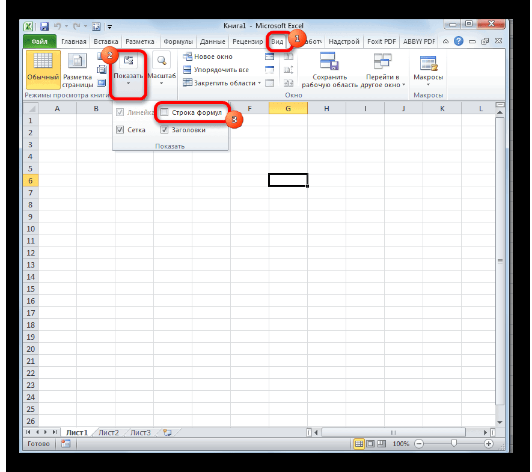Click the previous sheet navigation arrow

[37, 432]
